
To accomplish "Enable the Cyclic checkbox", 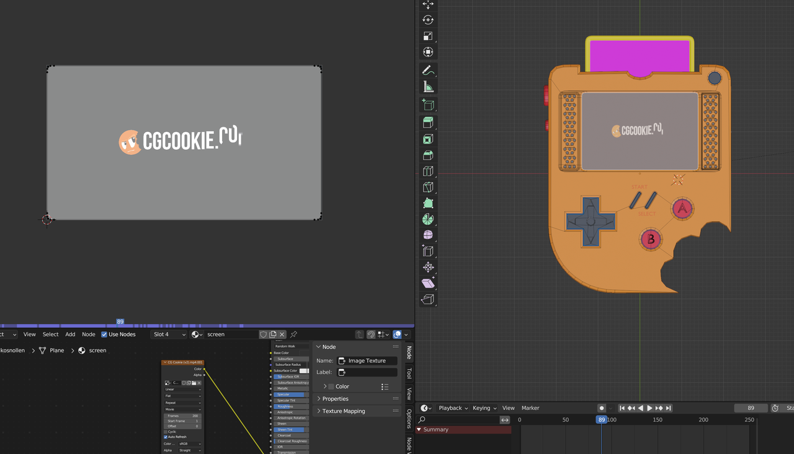I will 166,432.
